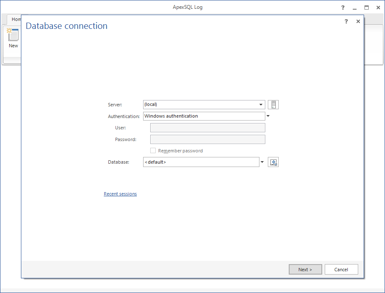Click the Cancel button
Image resolution: width=385 pixels, height=293 pixels.
pyautogui.click(x=341, y=270)
